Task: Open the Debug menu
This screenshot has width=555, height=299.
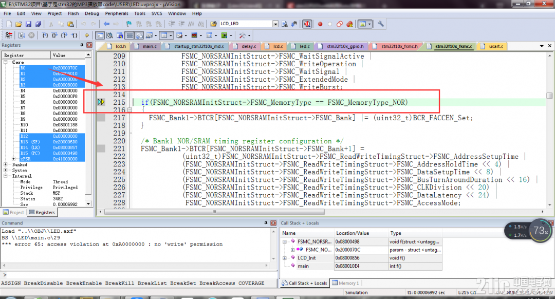Action: [91, 13]
